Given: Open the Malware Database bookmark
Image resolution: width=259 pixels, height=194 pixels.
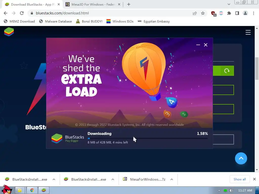Looking at the screenshot, I should [x=55, y=21].
